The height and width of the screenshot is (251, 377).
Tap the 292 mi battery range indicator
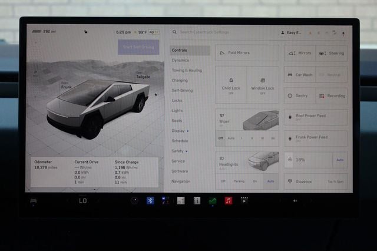44,31
